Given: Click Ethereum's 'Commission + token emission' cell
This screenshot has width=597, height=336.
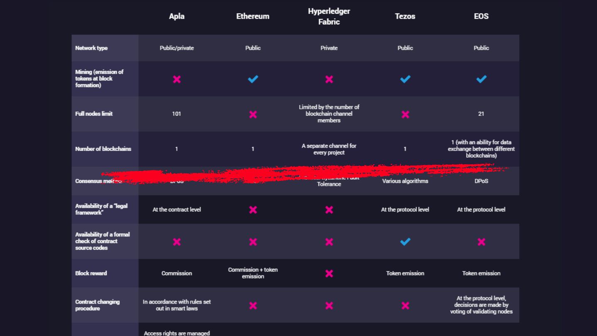Looking at the screenshot, I should coord(253,273).
